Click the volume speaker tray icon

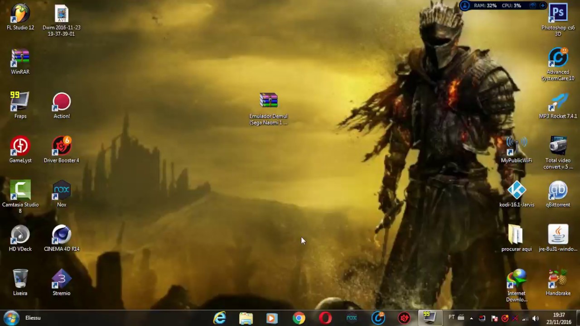click(535, 318)
